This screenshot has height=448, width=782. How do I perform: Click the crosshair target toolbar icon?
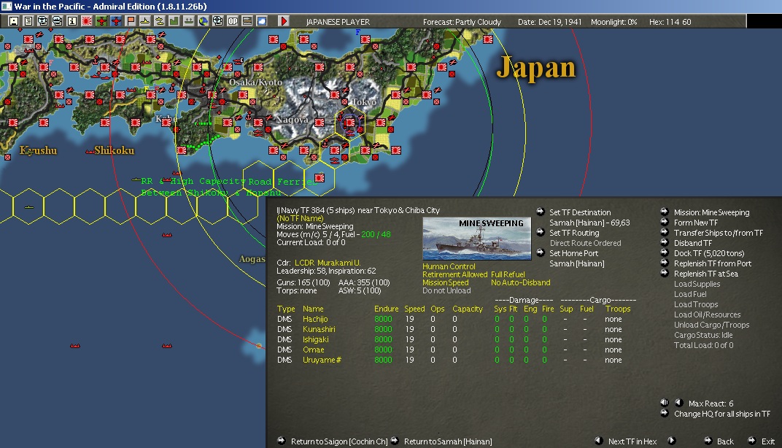218,21
